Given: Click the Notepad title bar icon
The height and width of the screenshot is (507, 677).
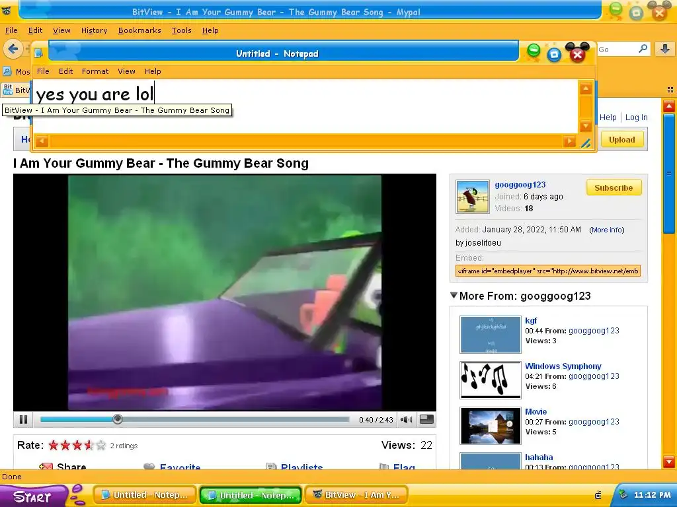Looking at the screenshot, I should (x=39, y=53).
